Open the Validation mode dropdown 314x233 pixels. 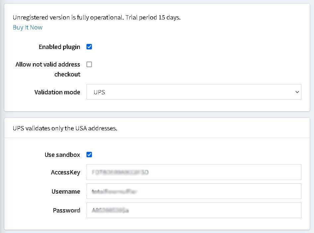point(194,92)
